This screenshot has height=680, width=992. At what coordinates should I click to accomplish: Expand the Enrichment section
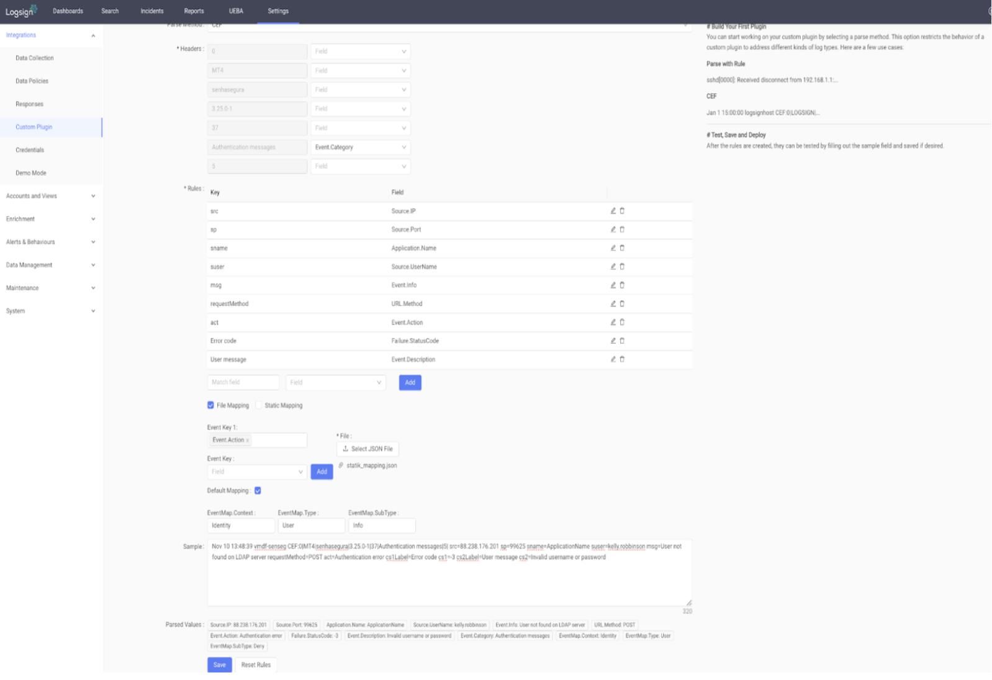pos(51,219)
